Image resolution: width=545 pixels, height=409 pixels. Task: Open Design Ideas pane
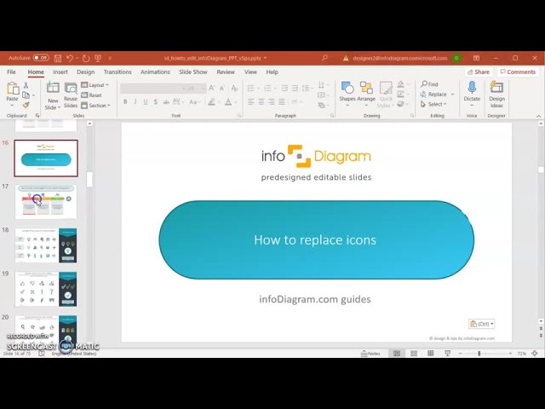(x=496, y=95)
